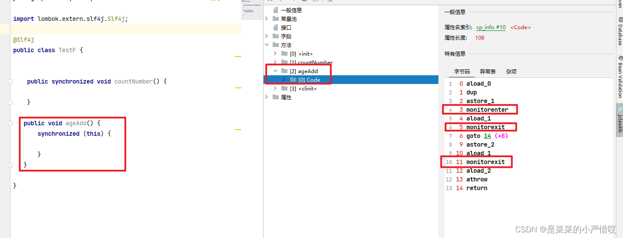
Task: Click the aload_2 bytecode instruction
Action: pyautogui.click(x=479, y=171)
